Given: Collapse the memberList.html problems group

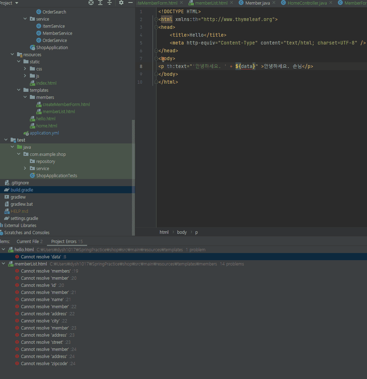Looking at the screenshot, I should (4, 264).
